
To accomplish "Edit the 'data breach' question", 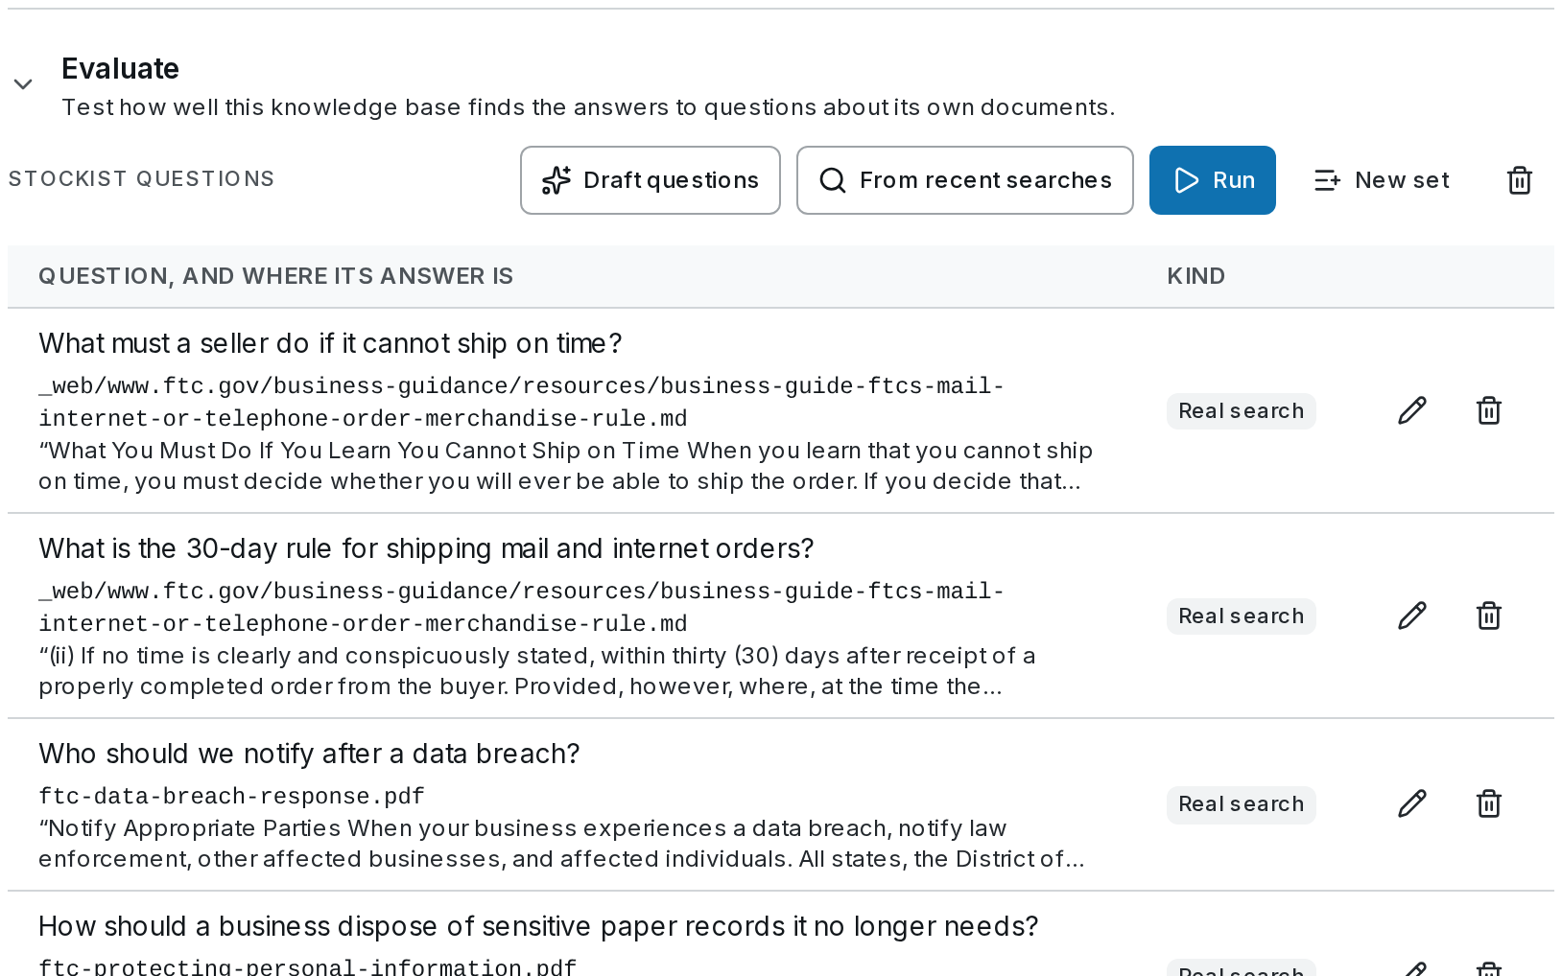I will [1412, 803].
